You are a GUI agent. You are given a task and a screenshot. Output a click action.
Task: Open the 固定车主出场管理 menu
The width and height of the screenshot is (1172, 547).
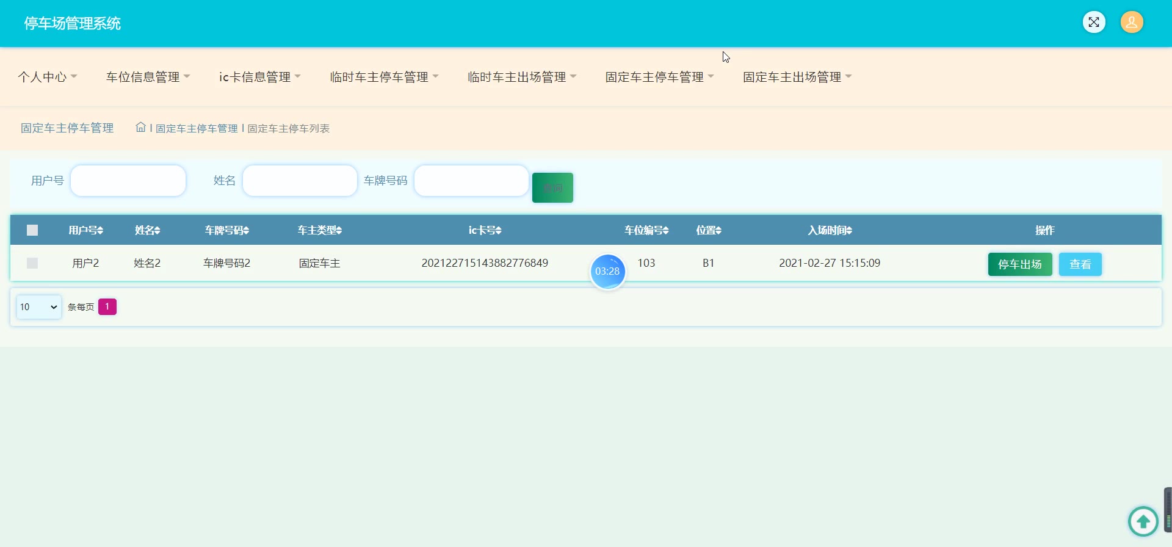(797, 77)
